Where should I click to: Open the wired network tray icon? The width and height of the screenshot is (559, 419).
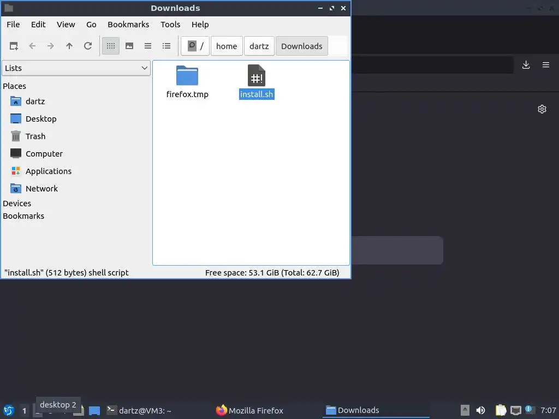pyautogui.click(x=516, y=410)
